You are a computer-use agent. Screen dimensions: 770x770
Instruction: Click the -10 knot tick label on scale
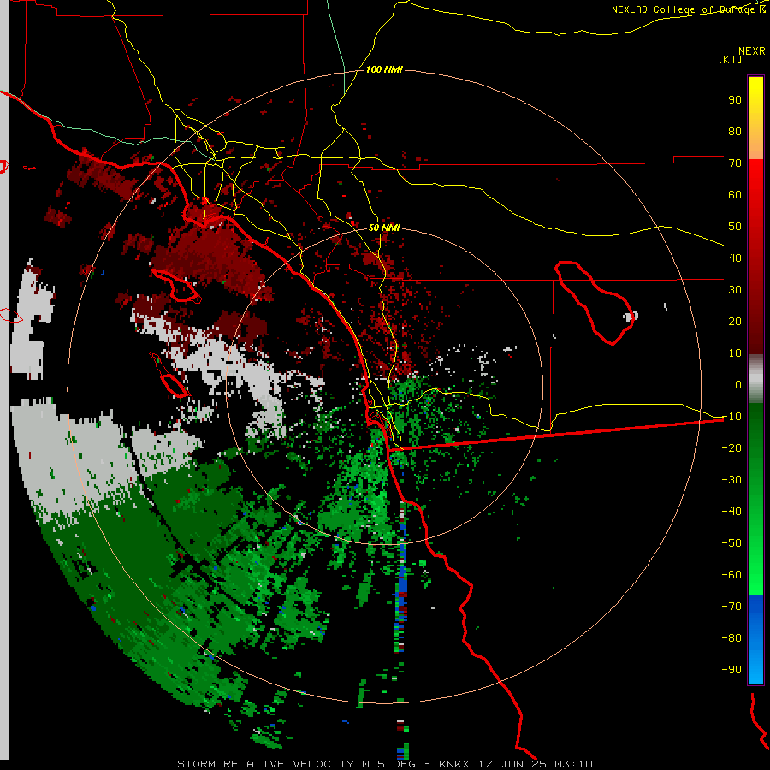[x=731, y=417]
